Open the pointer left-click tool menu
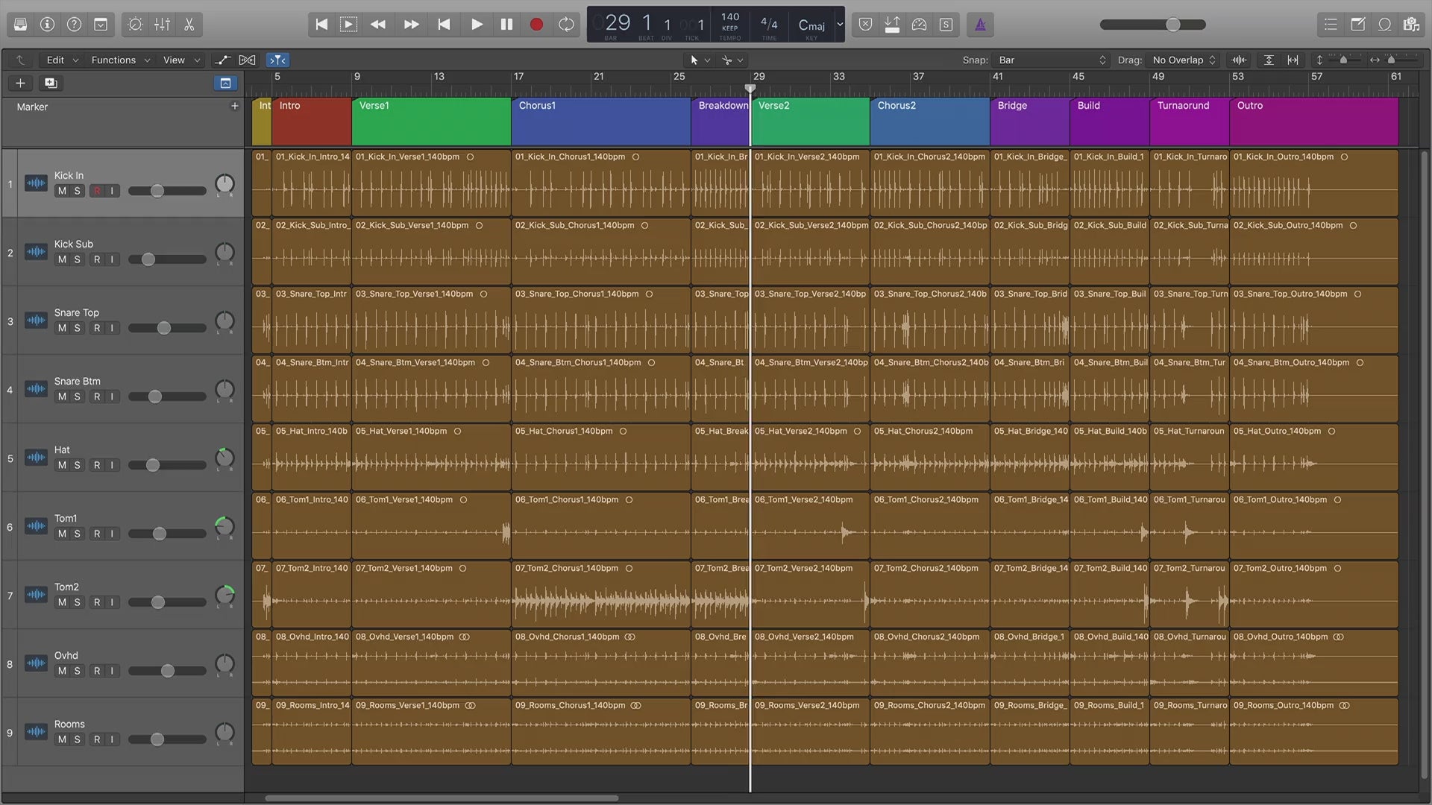This screenshot has width=1432, height=805. 699,60
